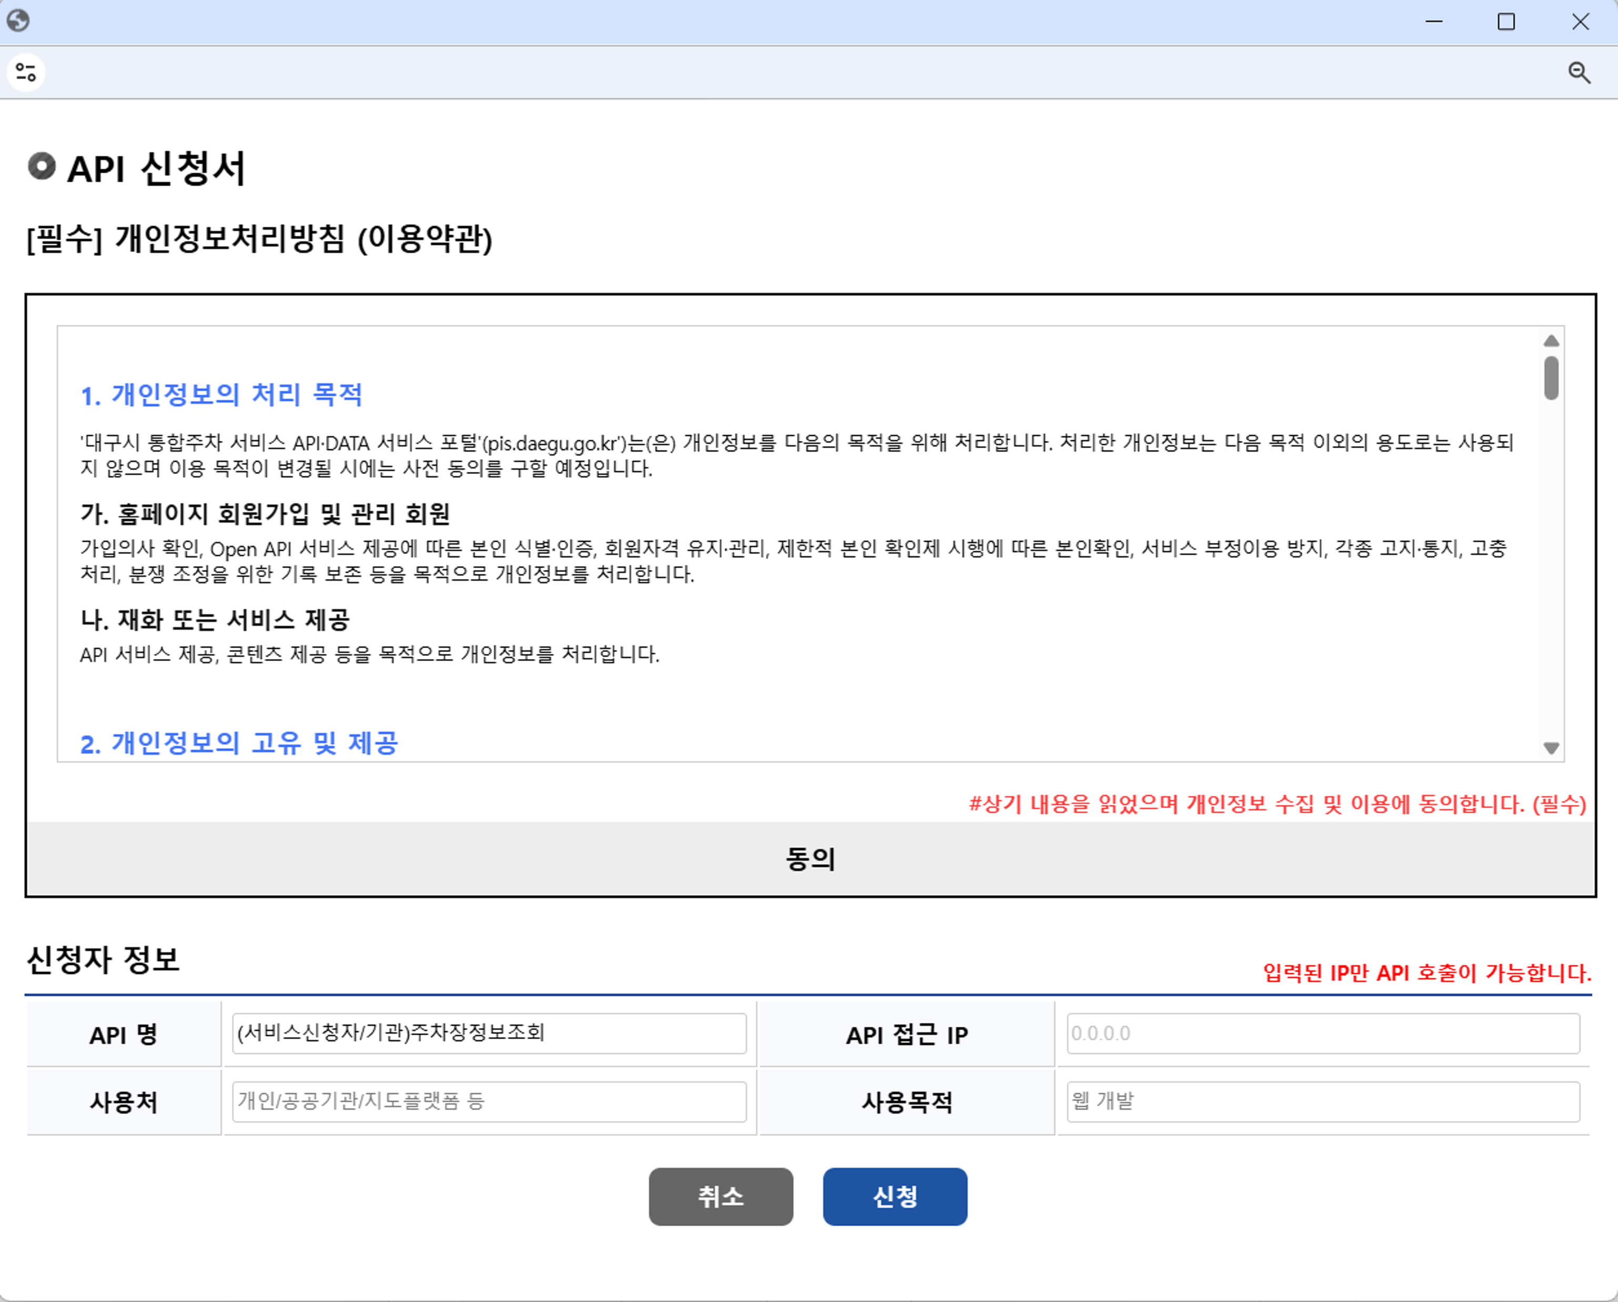This screenshot has width=1618, height=1302.
Task: Click heading '2. 개인정보의 고유 및 제공'
Action: tap(239, 743)
